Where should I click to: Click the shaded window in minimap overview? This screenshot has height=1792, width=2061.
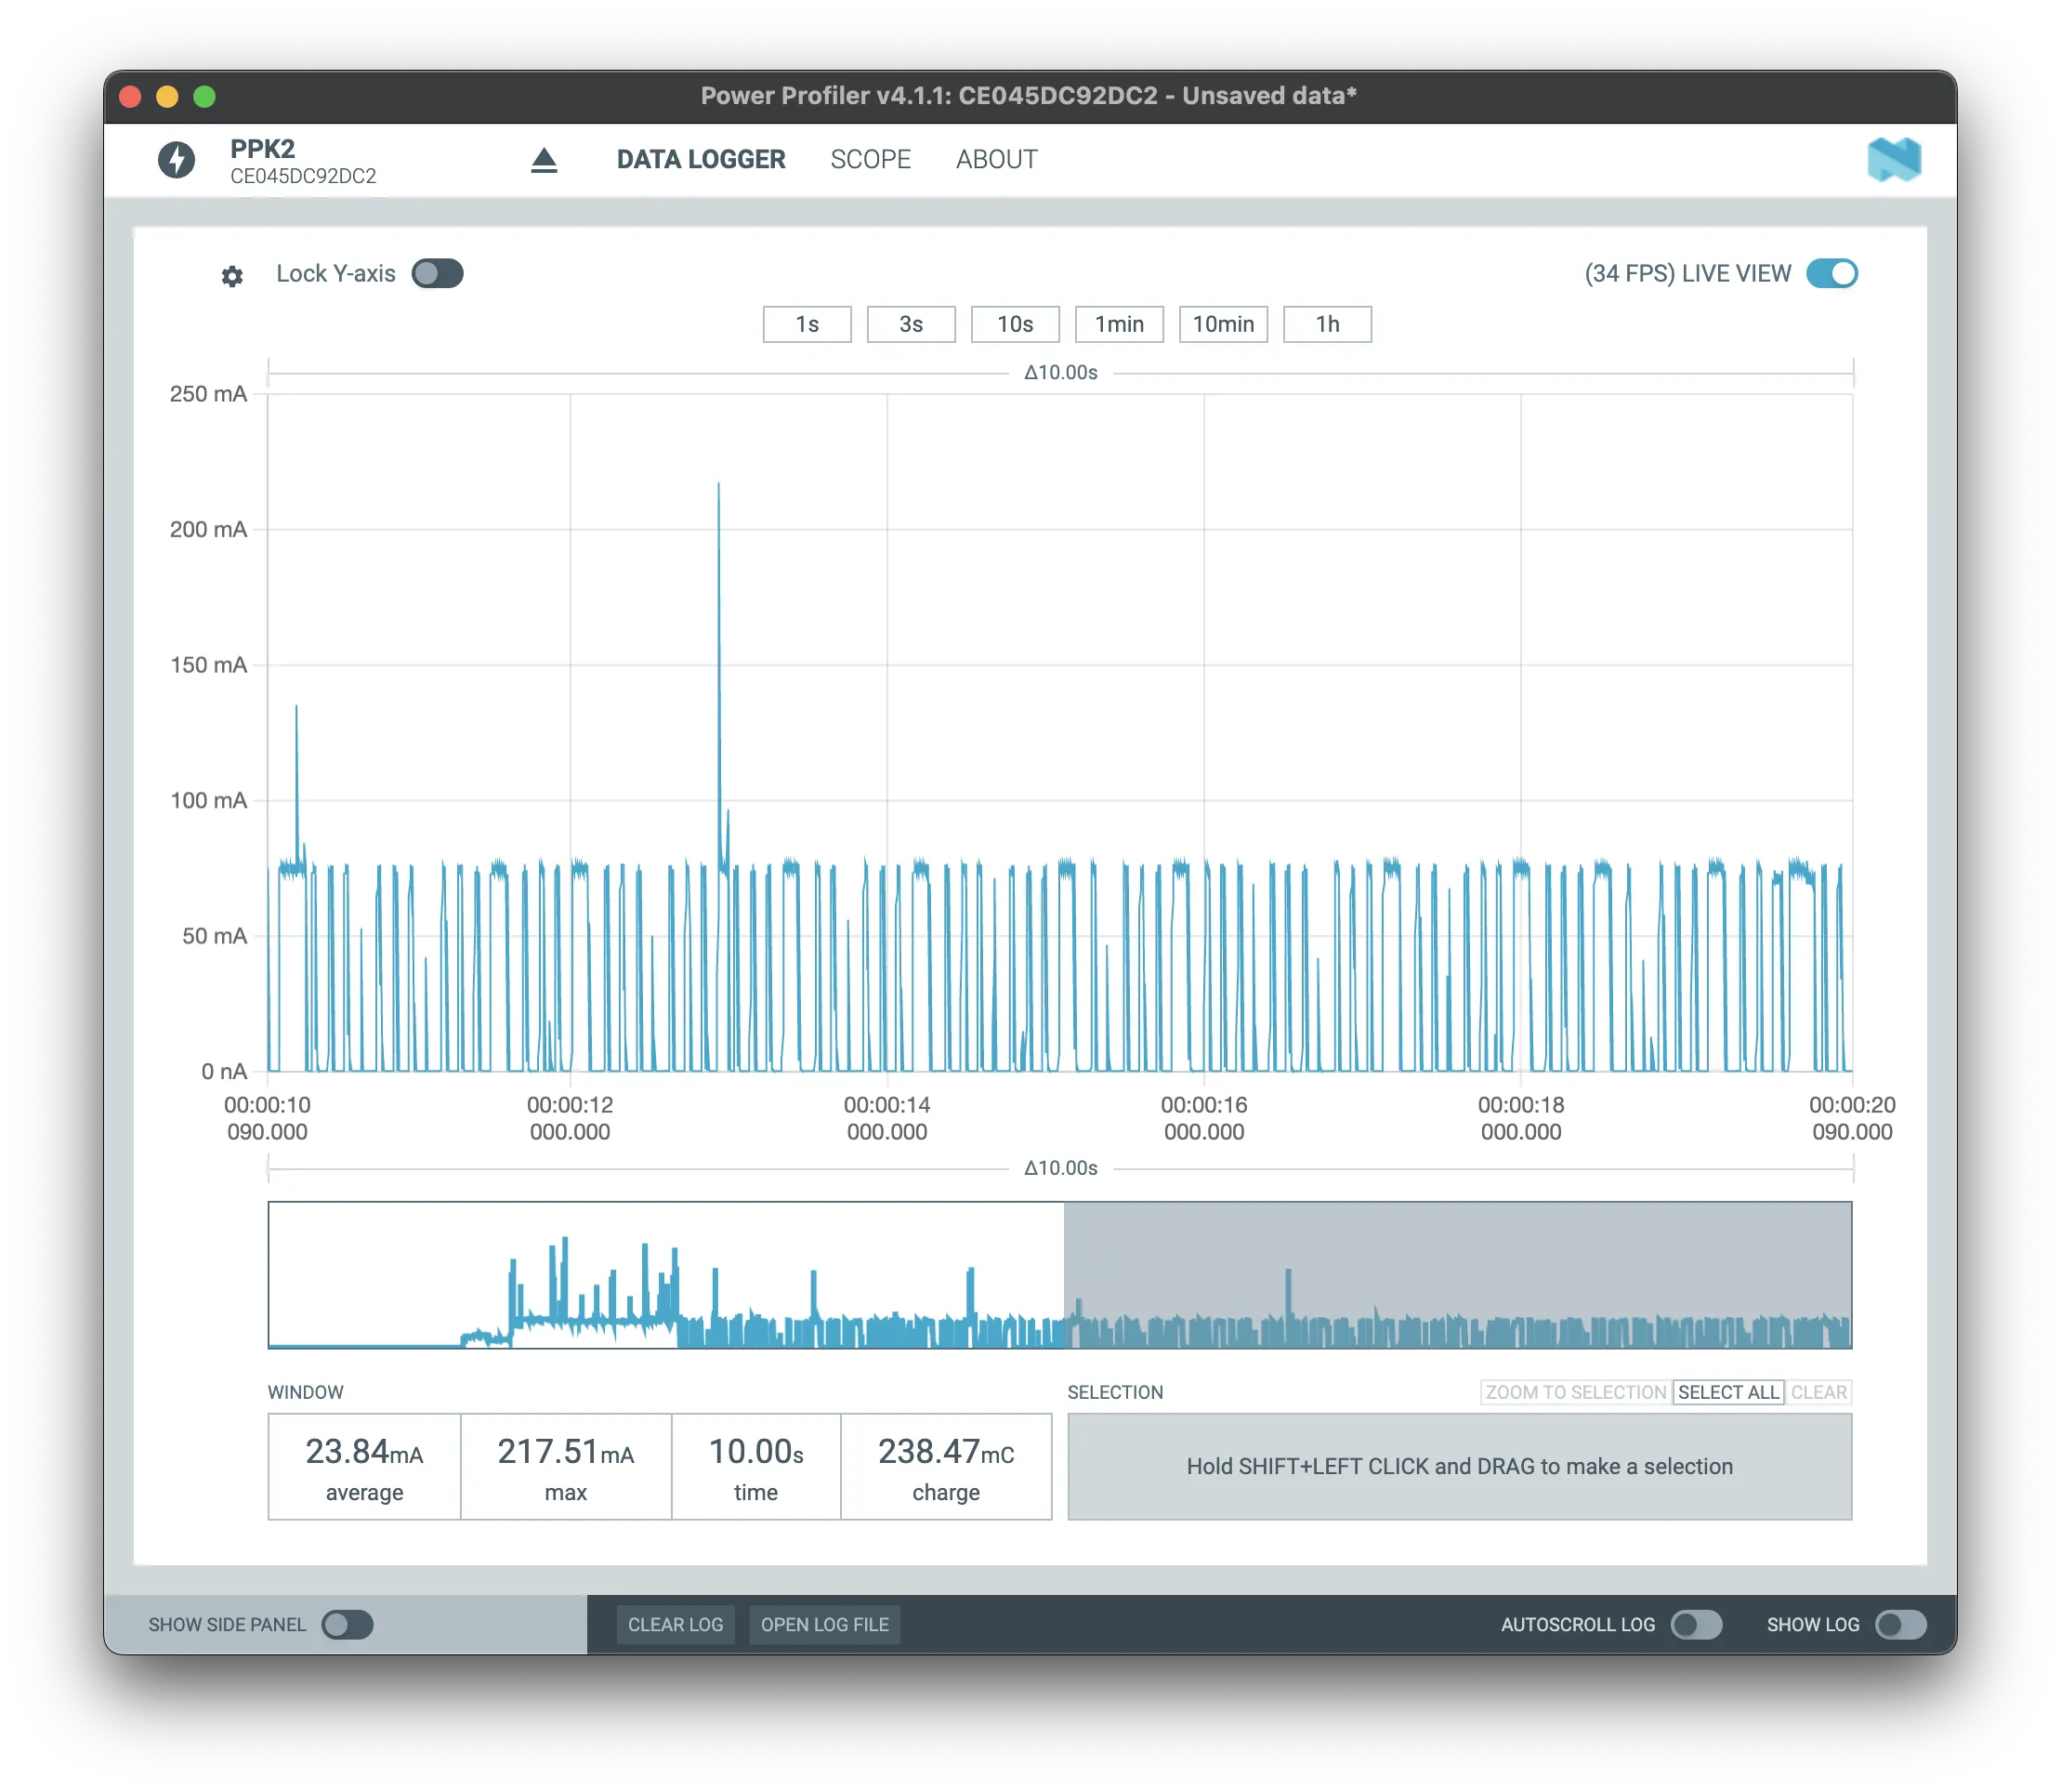(1457, 1275)
